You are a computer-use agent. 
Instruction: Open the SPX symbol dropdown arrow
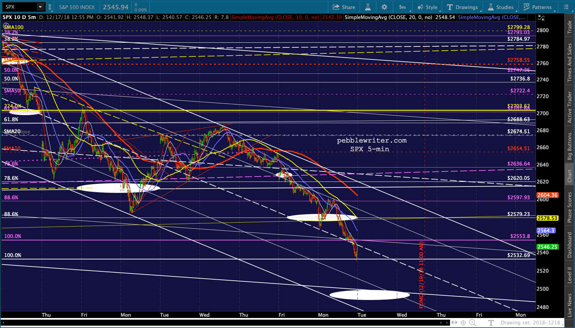coord(40,7)
